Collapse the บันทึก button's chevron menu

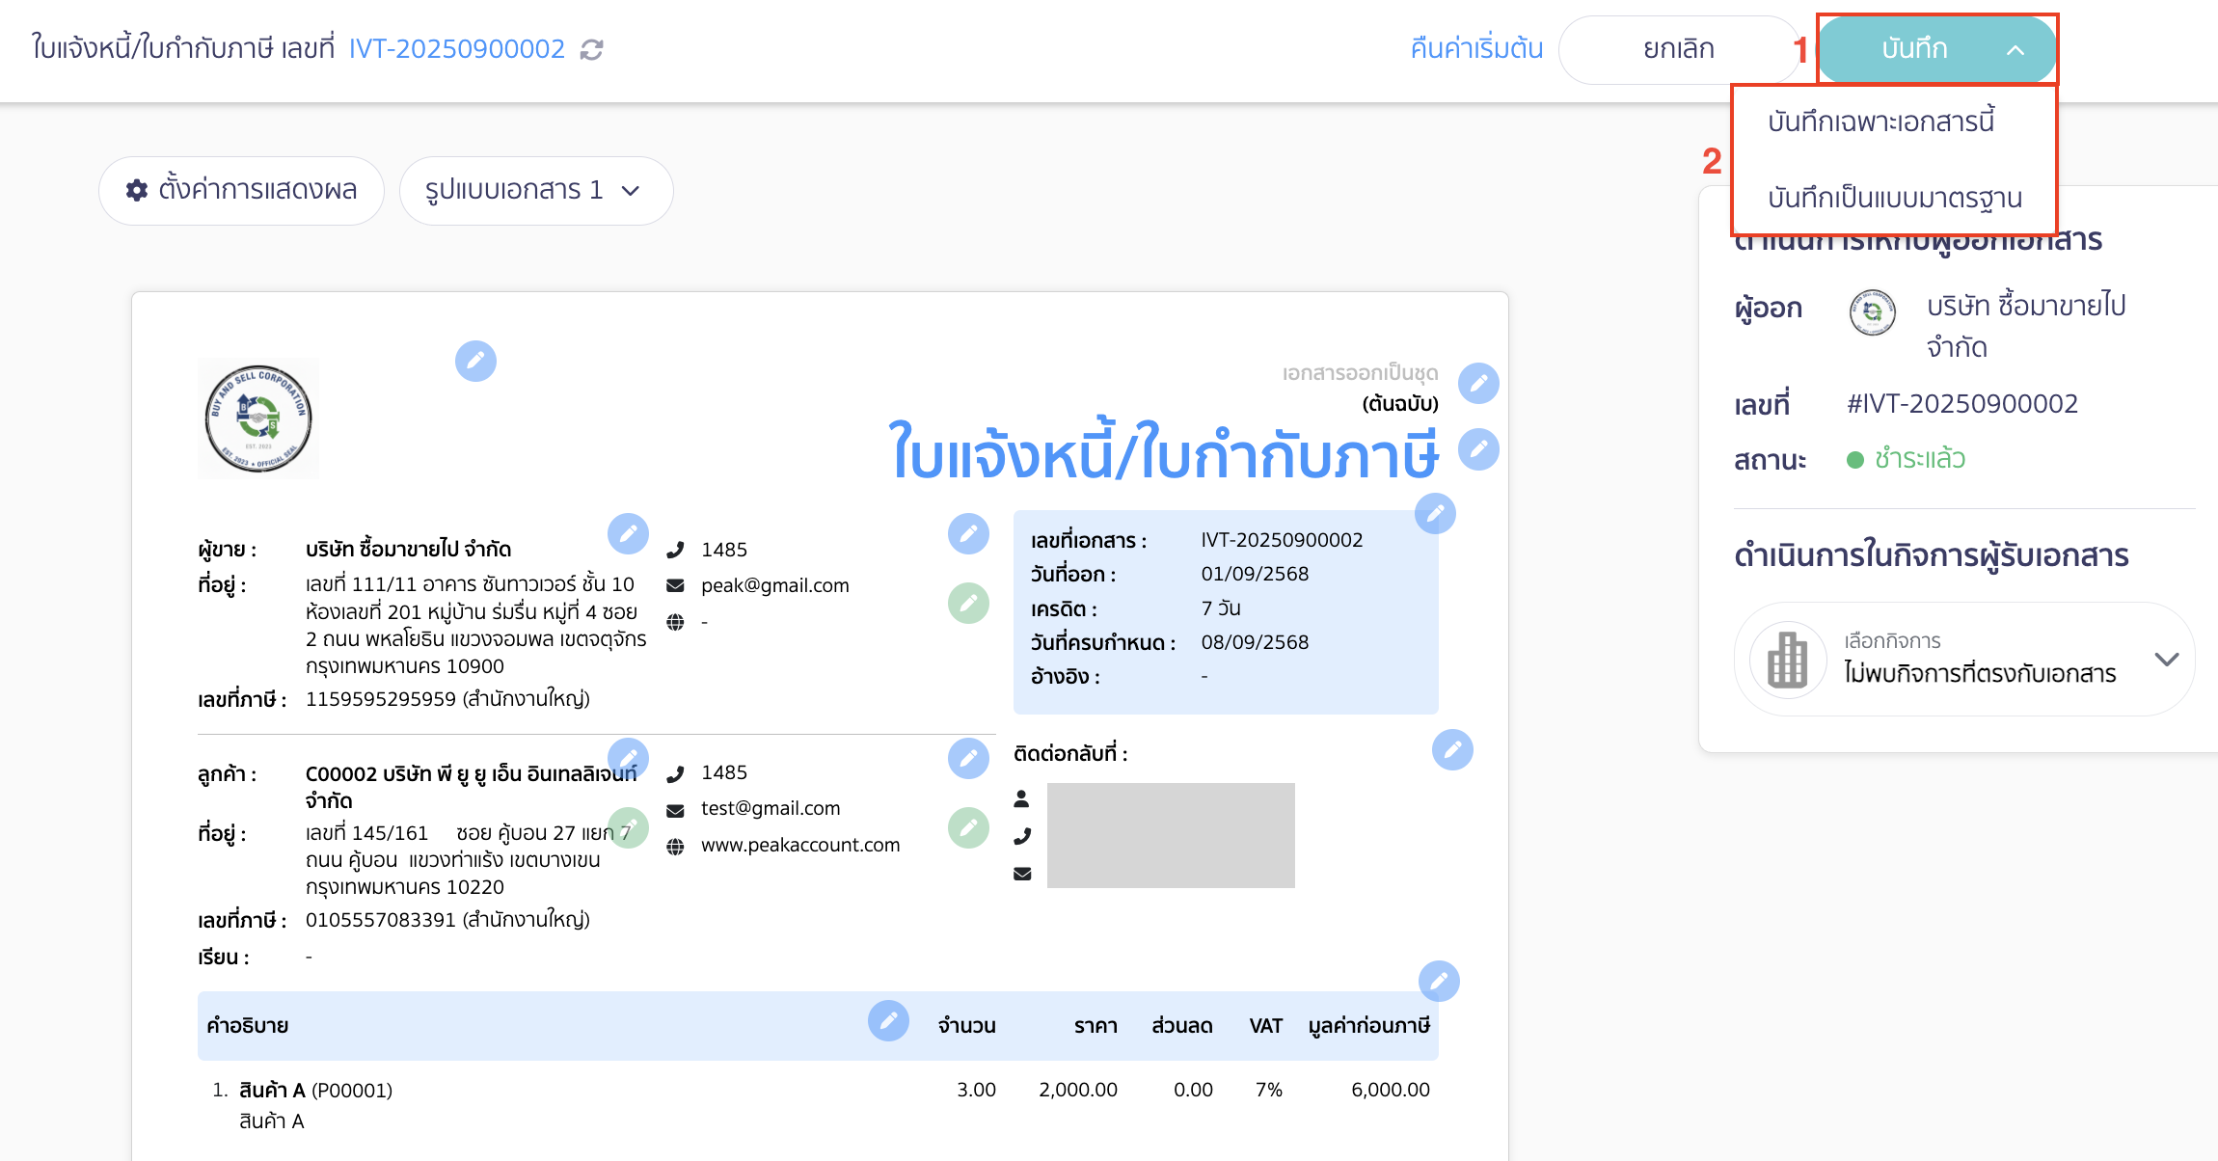(2015, 49)
